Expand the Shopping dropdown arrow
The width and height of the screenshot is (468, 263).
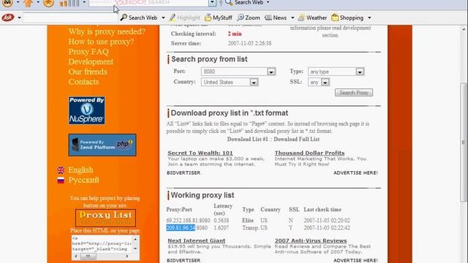click(x=369, y=18)
